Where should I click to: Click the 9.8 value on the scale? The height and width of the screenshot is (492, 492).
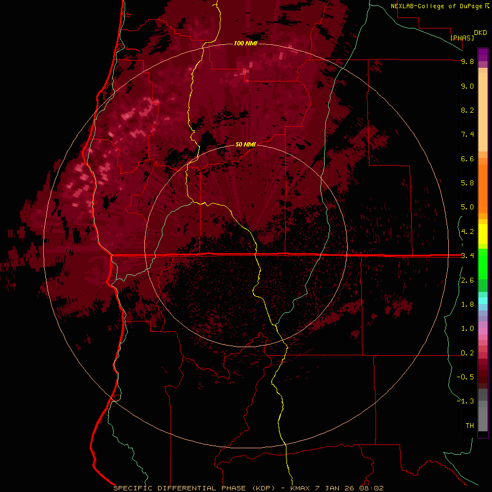coord(467,61)
